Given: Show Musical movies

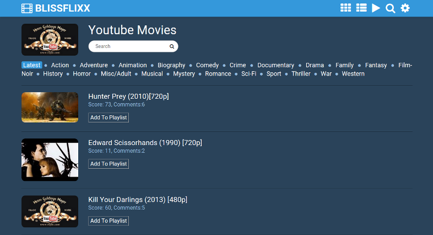Looking at the screenshot, I should pos(152,74).
